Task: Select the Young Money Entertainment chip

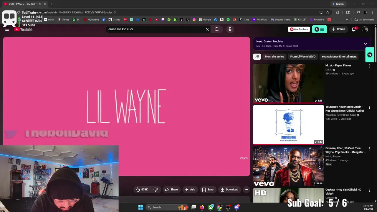Action: pyautogui.click(x=339, y=57)
